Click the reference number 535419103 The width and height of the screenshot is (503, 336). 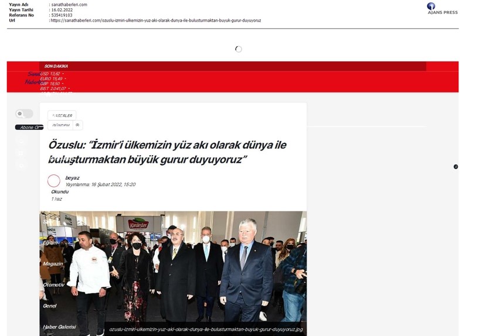point(62,15)
